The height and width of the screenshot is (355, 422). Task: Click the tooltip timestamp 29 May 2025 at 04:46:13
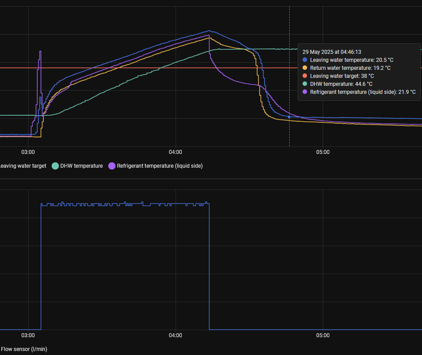click(332, 52)
